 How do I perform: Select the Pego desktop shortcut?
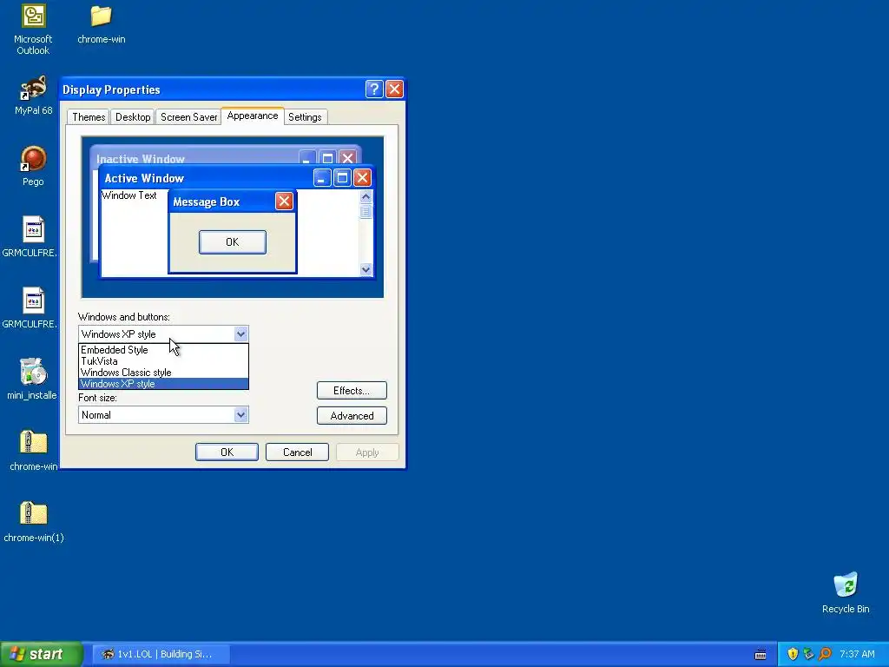33,166
